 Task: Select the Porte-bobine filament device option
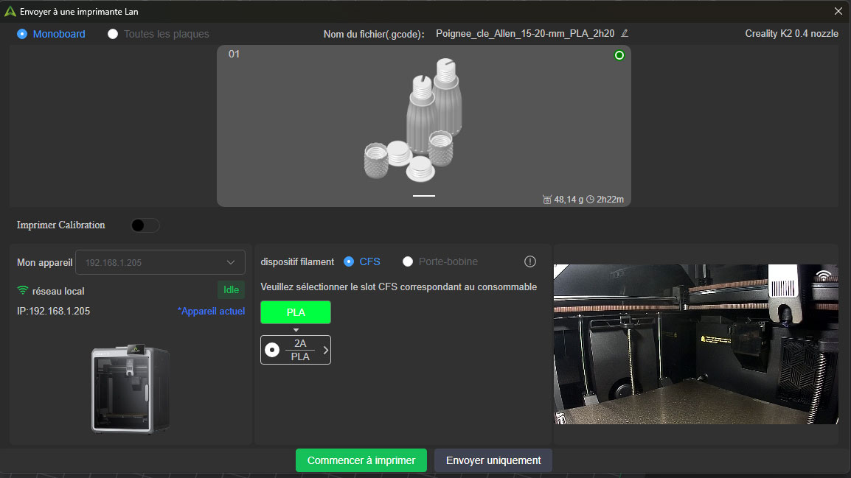tap(408, 261)
